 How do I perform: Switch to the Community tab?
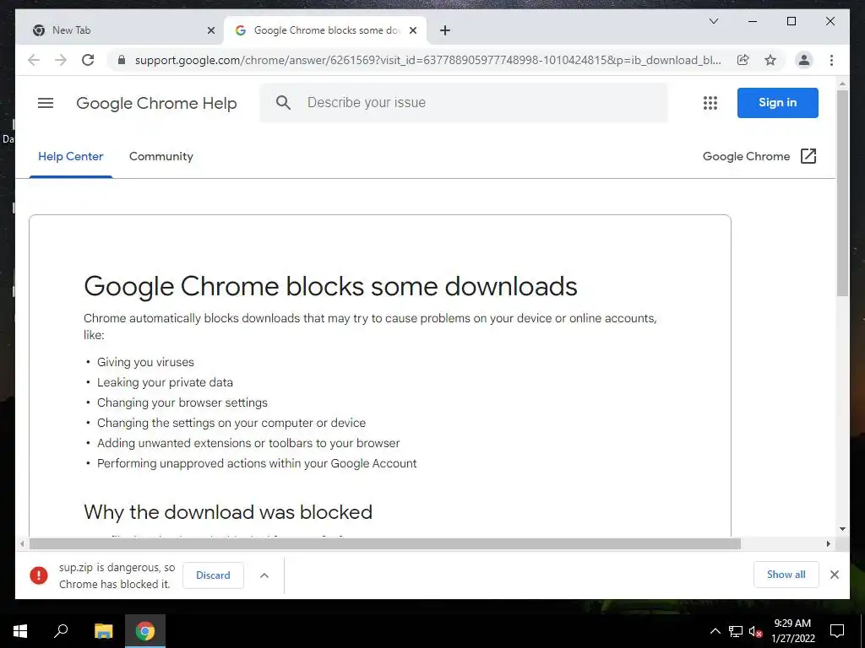[161, 156]
